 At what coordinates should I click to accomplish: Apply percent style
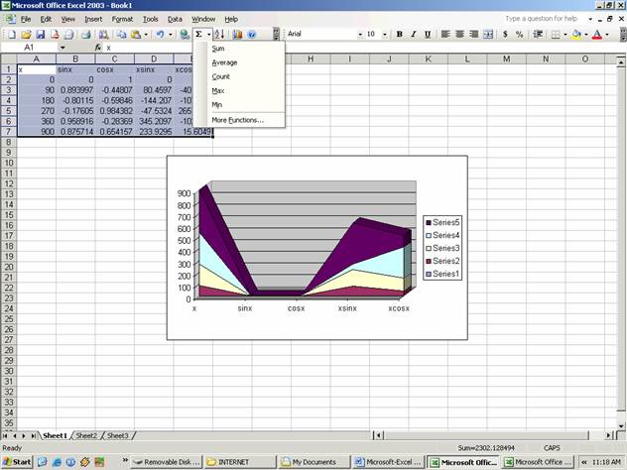[x=520, y=35]
